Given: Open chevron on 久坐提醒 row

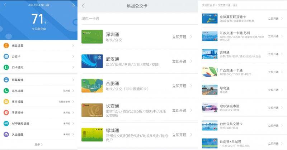Looking at the screenshot, I should pos(73,135).
